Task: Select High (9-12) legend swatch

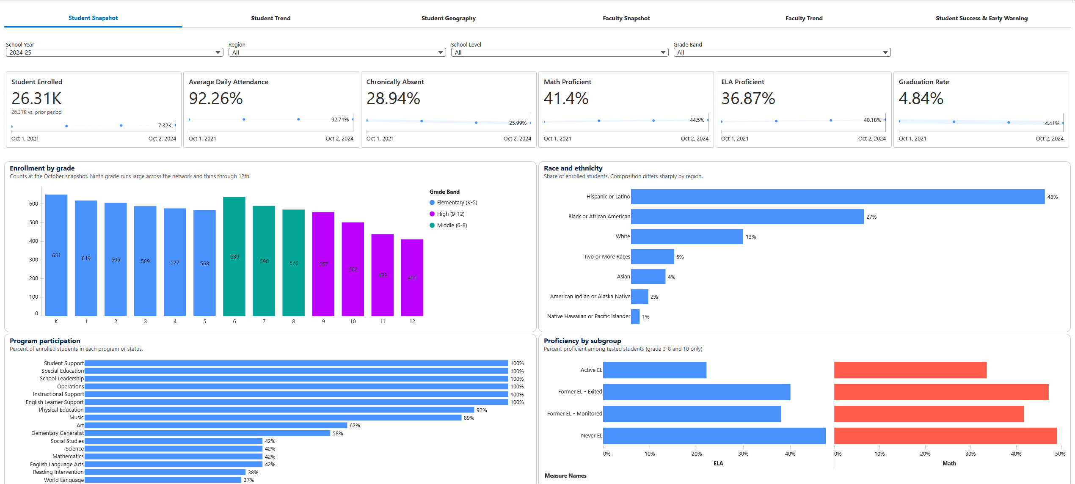Action: click(432, 214)
